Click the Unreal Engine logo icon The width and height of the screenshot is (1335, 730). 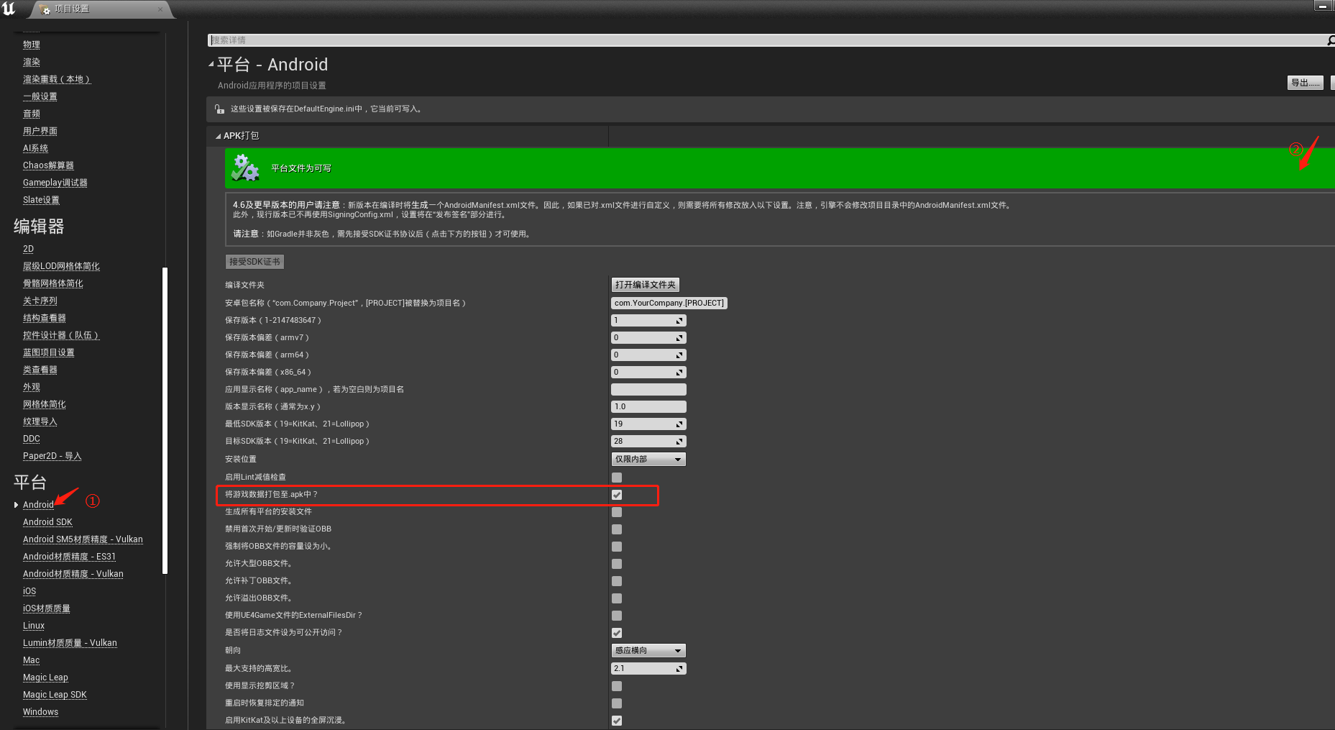pyautogui.click(x=9, y=9)
